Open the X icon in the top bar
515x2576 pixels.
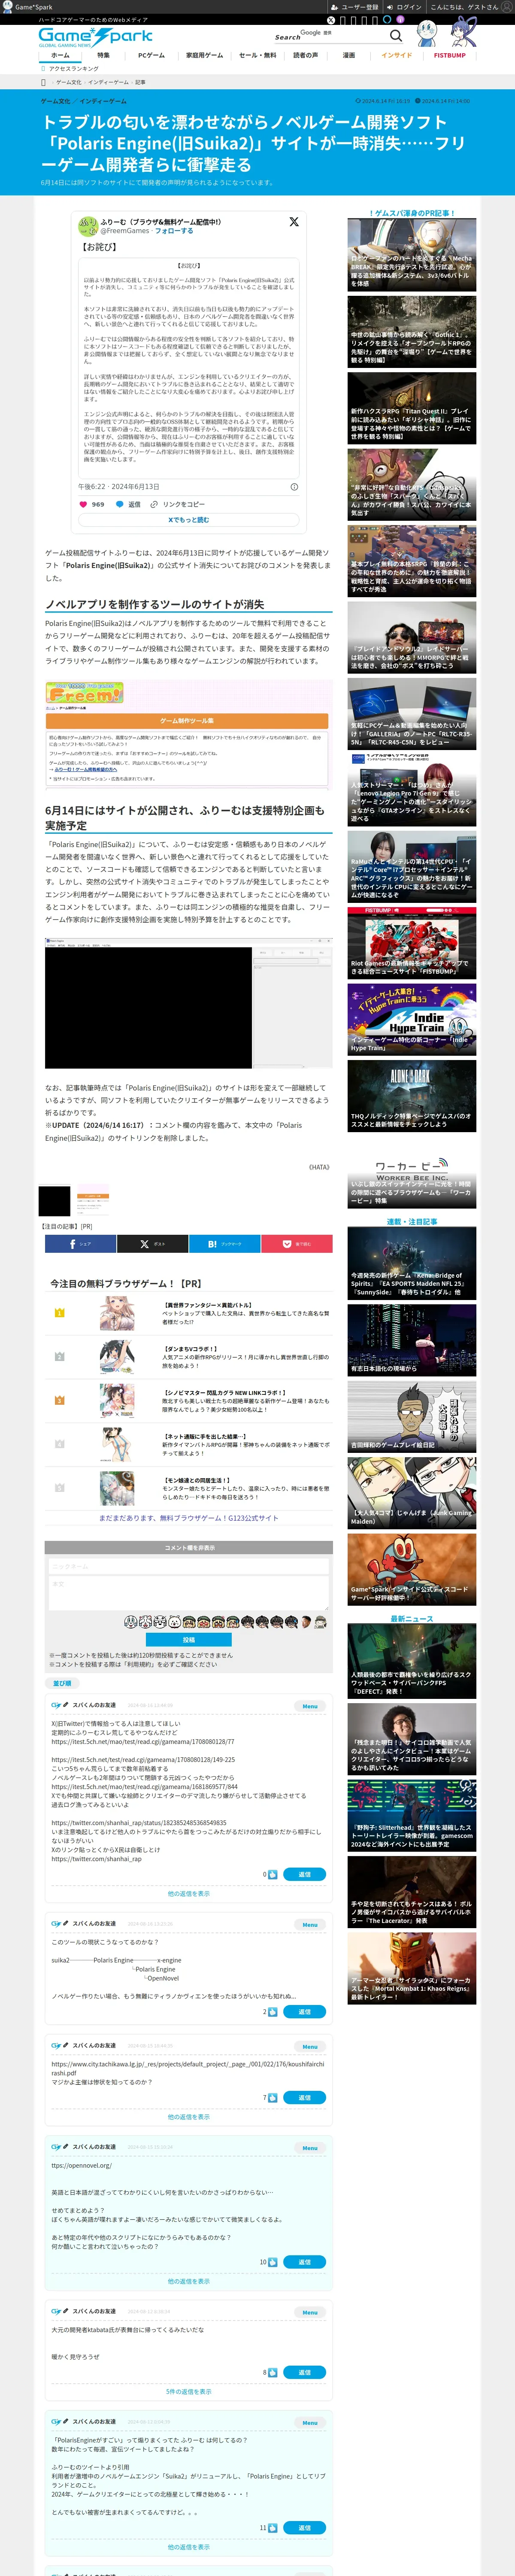coord(331,20)
